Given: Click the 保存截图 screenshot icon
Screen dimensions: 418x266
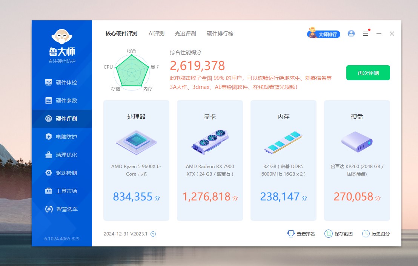Looking at the screenshot, I should point(329,234).
